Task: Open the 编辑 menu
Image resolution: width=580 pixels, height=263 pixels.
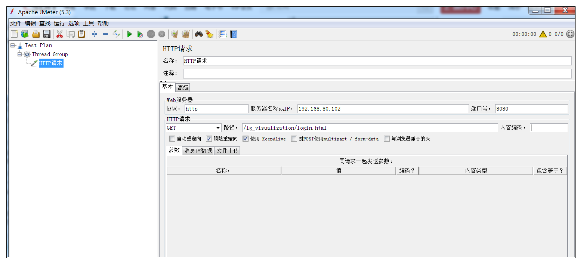Action: pyautogui.click(x=30, y=23)
